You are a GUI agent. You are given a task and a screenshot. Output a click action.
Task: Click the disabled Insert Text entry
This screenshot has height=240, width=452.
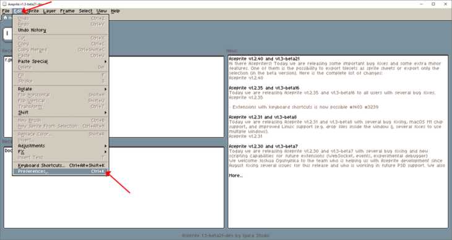[61, 157]
